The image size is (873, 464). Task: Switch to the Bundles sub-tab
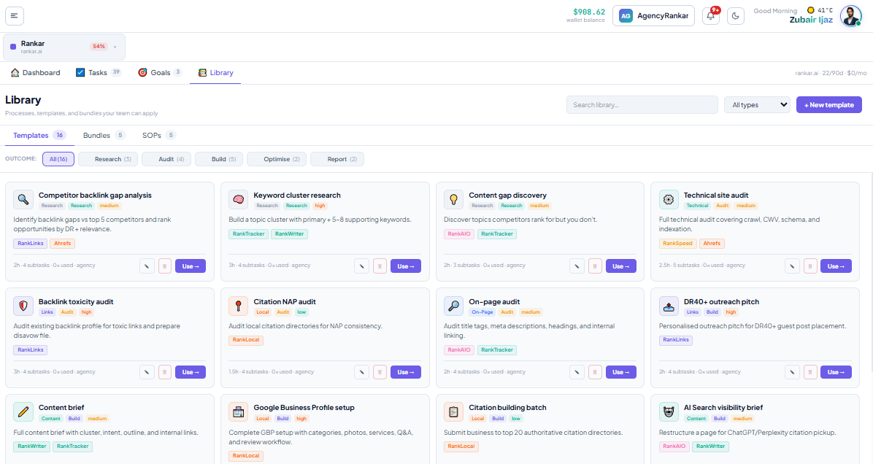[x=104, y=135]
